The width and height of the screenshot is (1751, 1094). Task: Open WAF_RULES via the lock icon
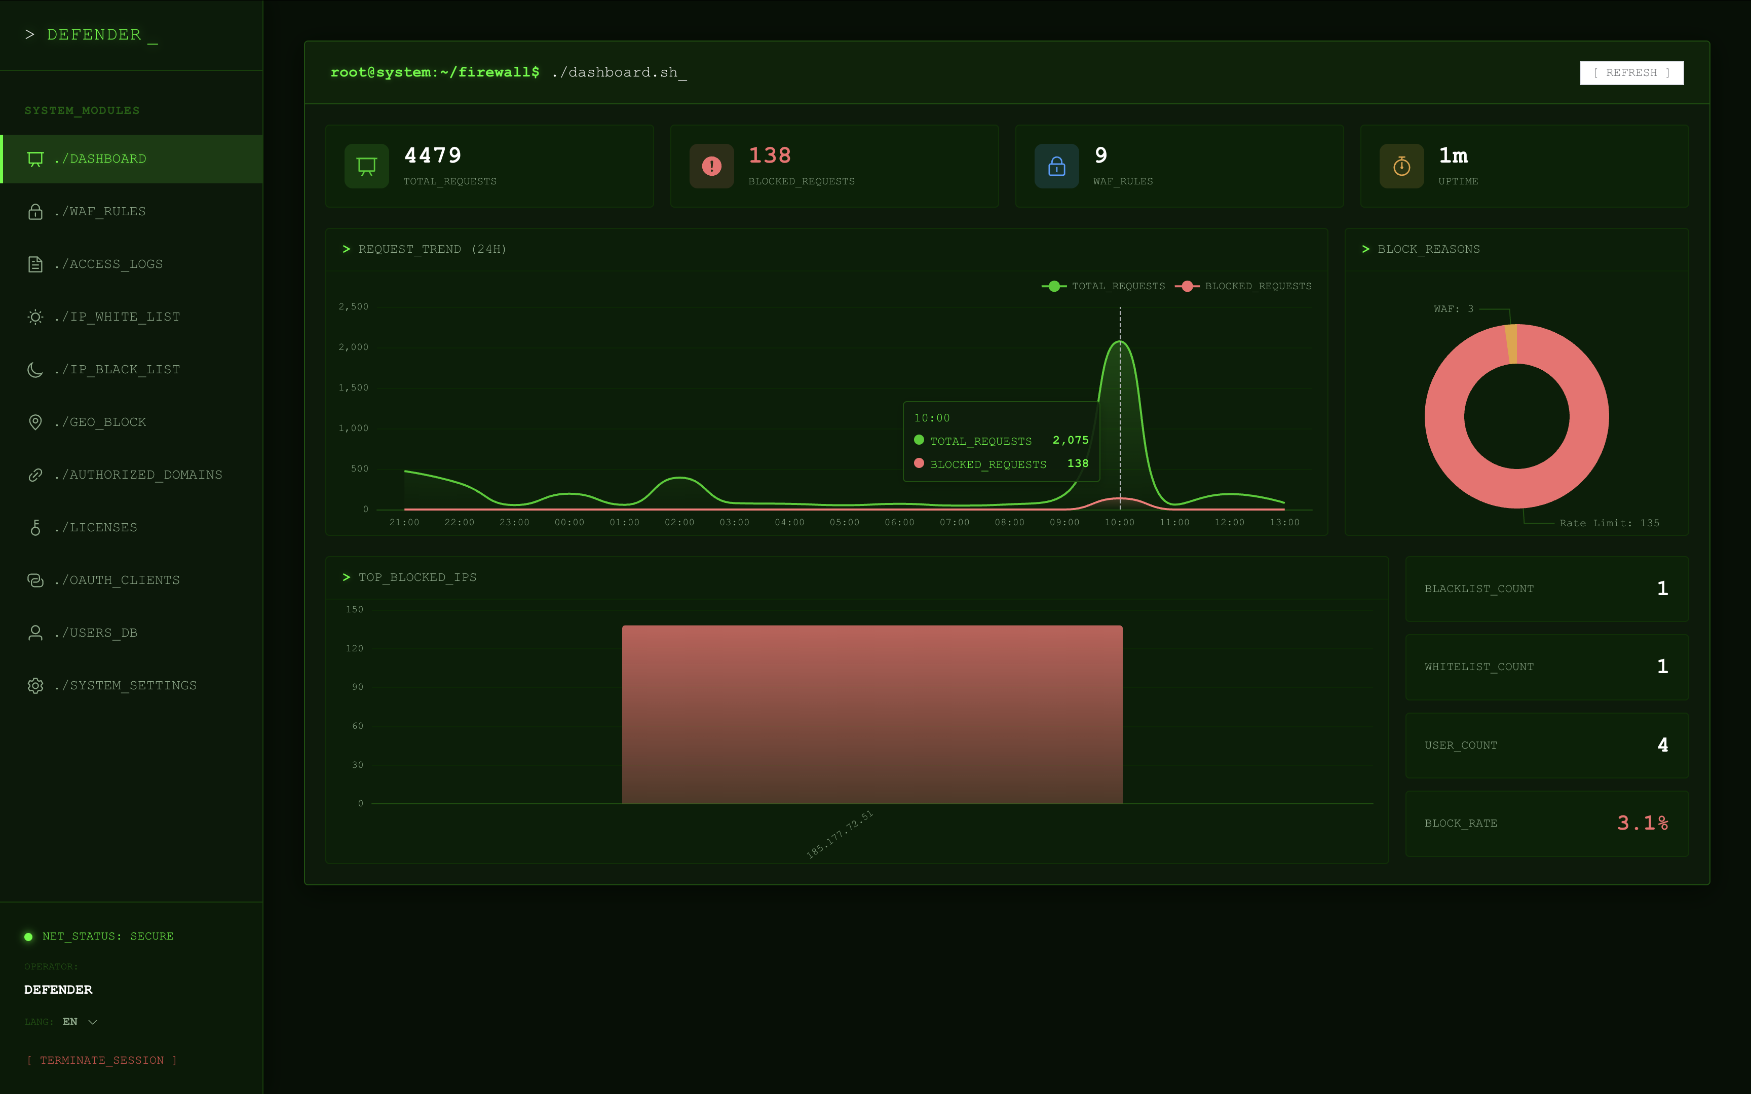pyautogui.click(x=35, y=211)
